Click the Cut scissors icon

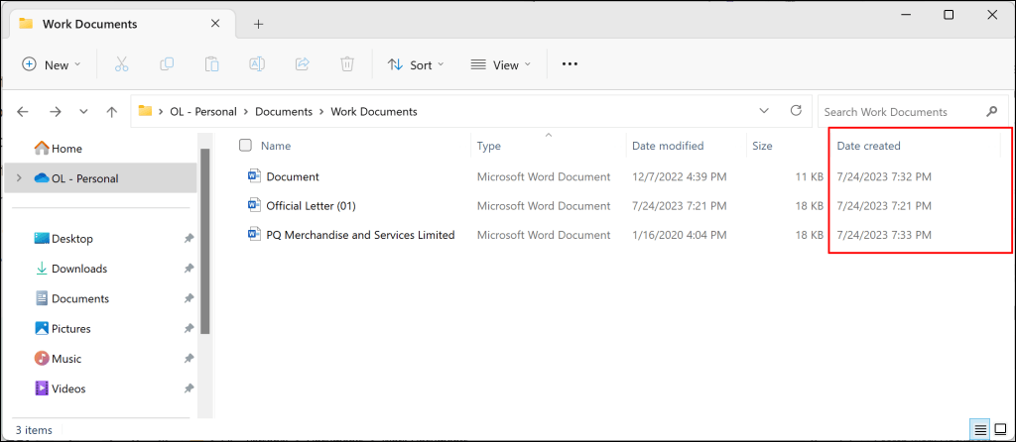tap(121, 64)
